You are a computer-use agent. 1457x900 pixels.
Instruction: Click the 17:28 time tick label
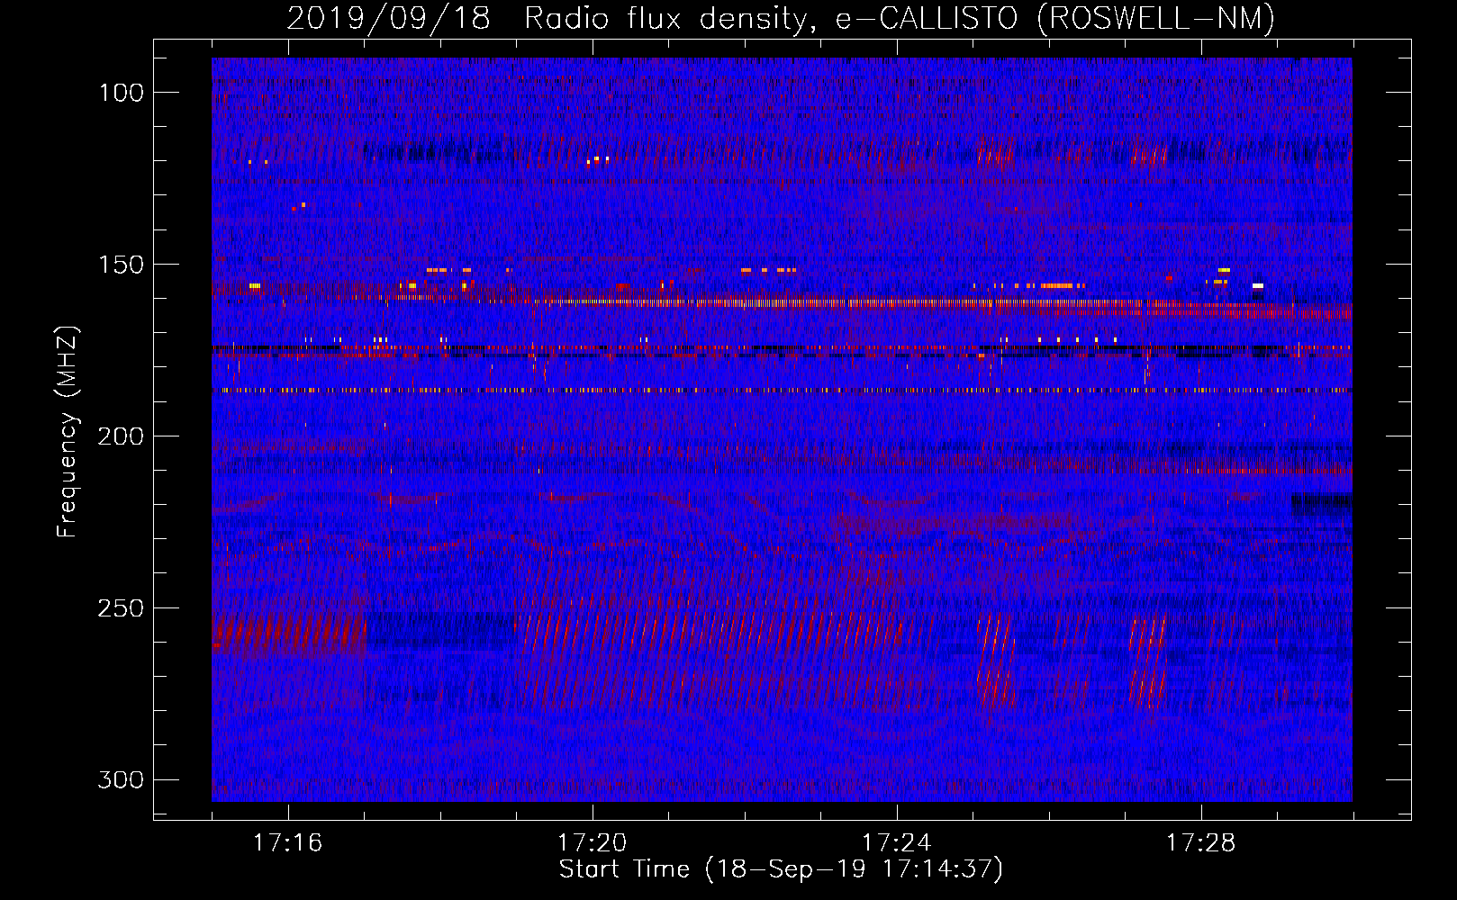(1201, 843)
